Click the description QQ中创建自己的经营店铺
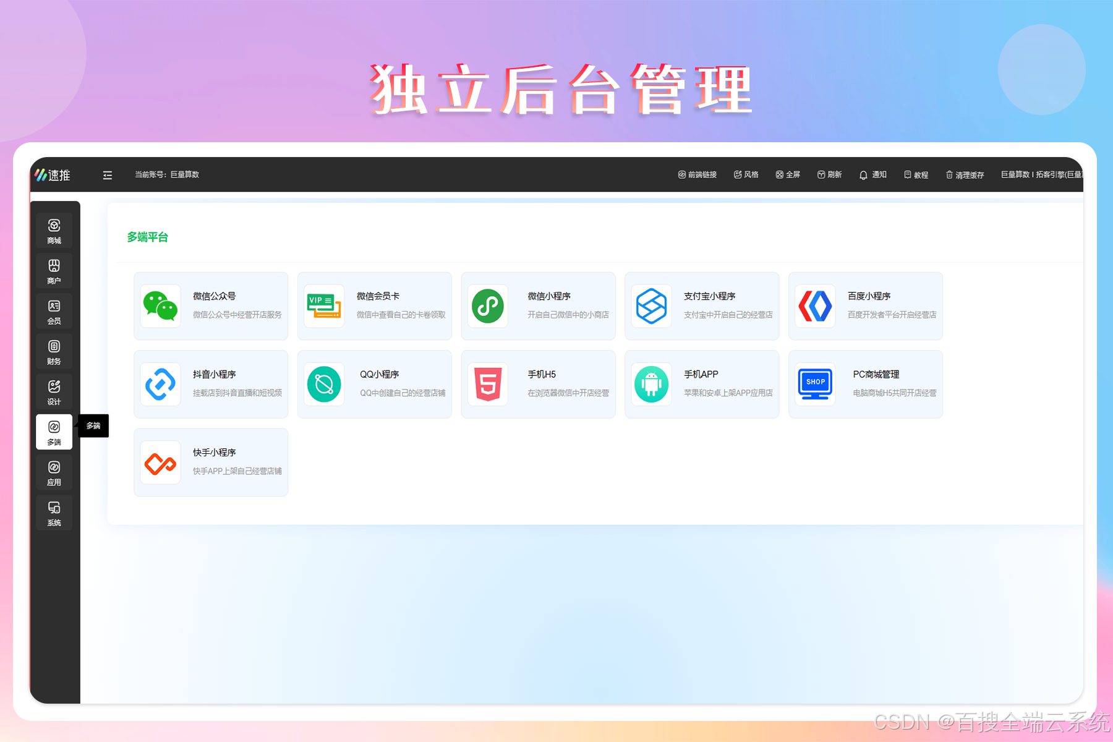1113x742 pixels. (x=403, y=393)
